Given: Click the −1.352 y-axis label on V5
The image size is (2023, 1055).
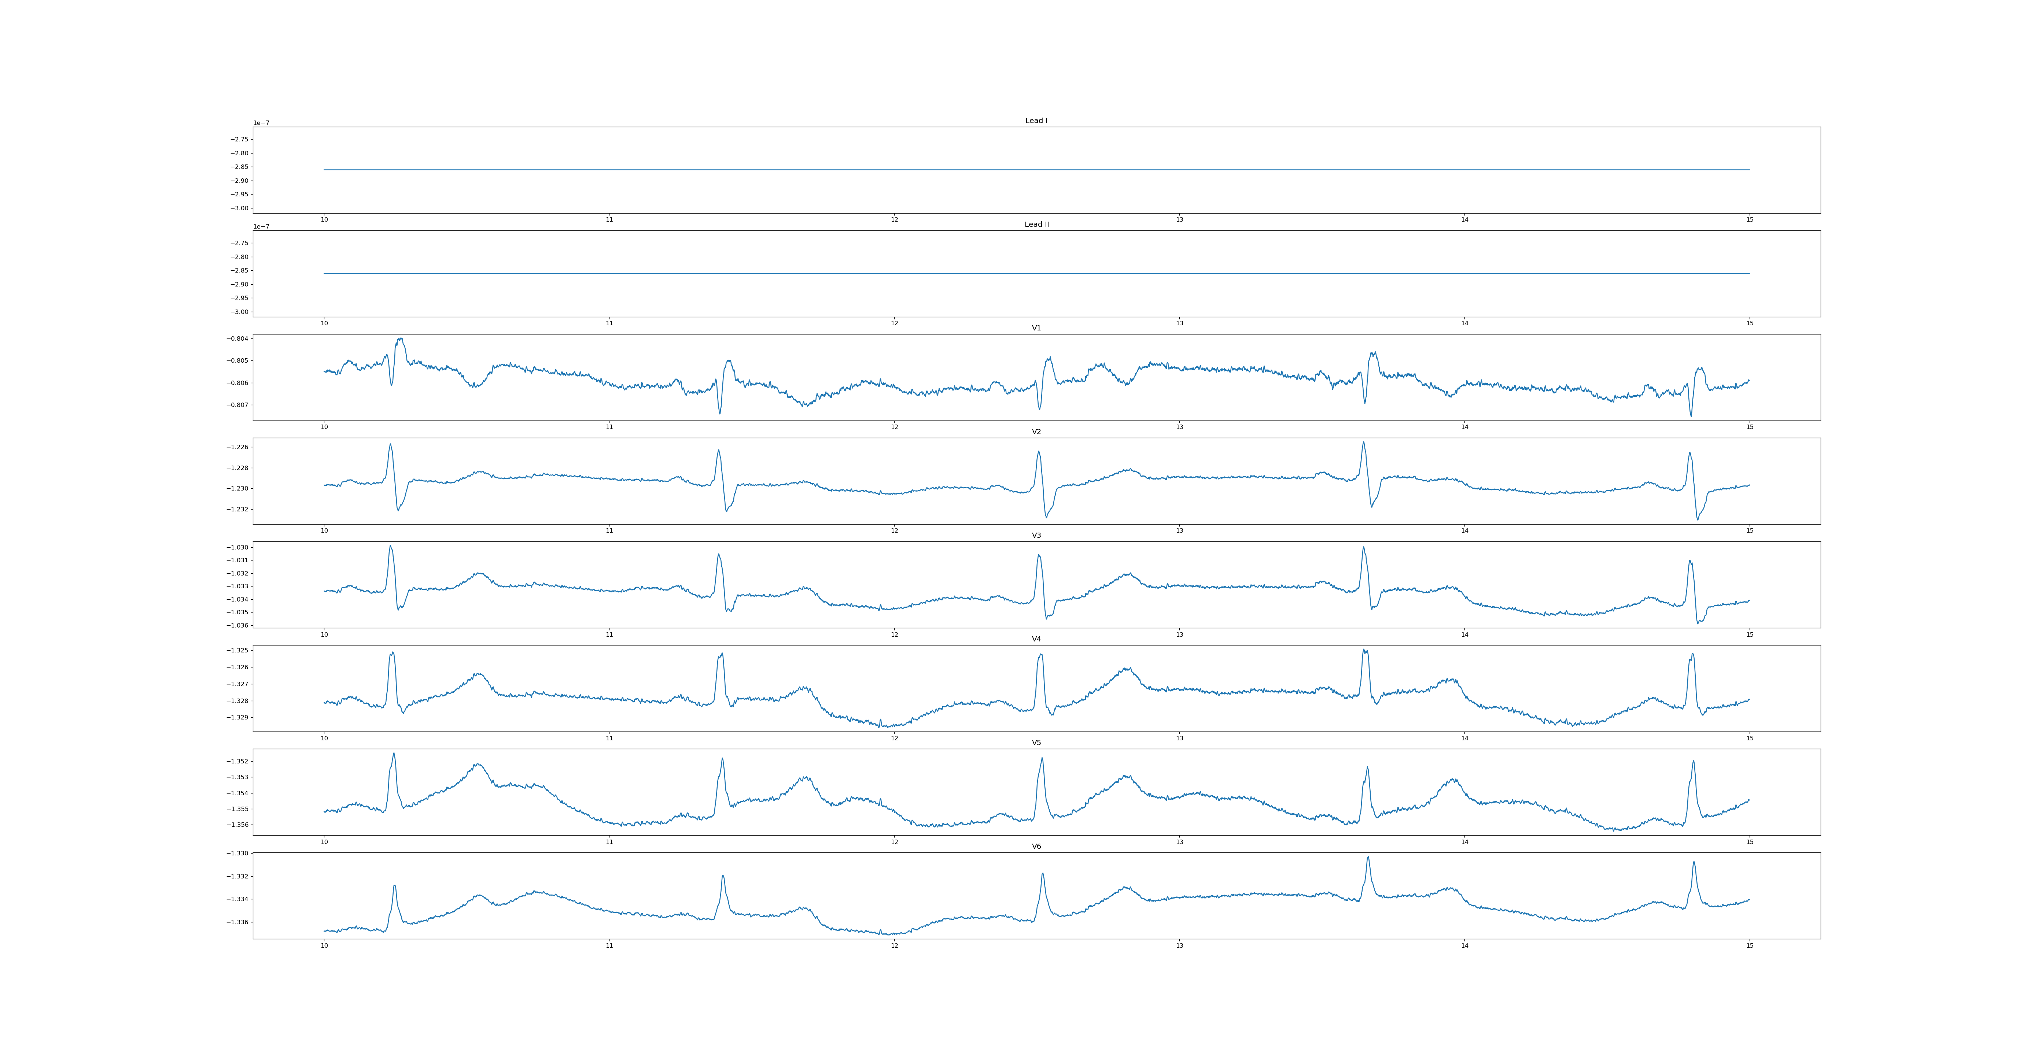Looking at the screenshot, I should coord(237,762).
